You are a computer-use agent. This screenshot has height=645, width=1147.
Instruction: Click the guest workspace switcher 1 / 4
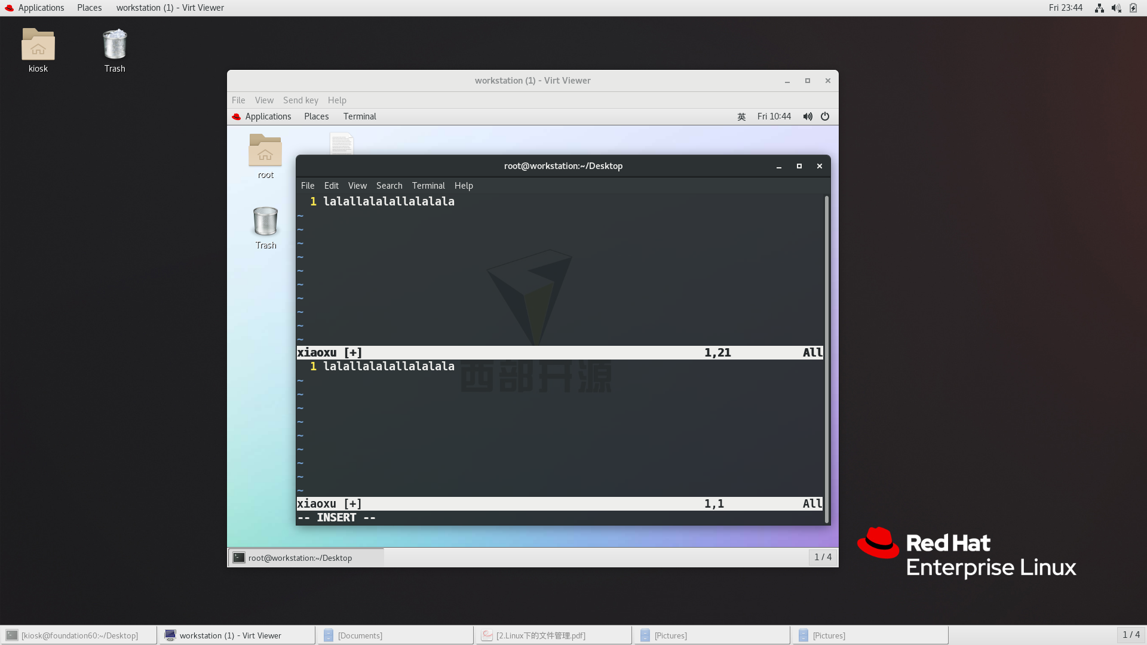coord(823,557)
